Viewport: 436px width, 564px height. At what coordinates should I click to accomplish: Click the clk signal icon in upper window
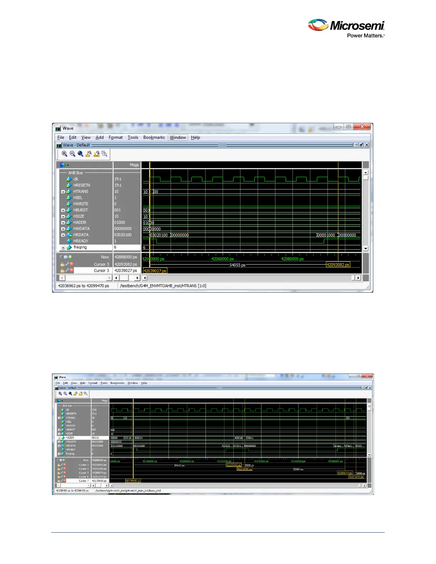pyautogui.click(x=69, y=179)
